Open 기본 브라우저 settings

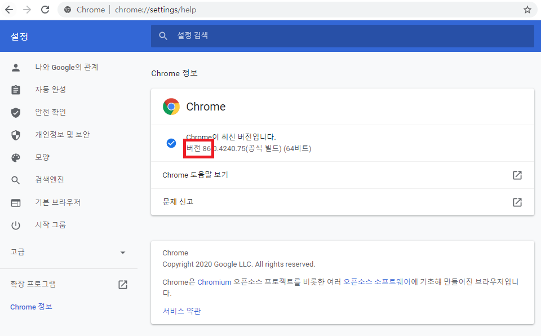[x=57, y=202]
